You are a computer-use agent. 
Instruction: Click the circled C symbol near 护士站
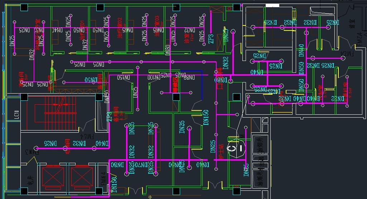tap(233, 148)
